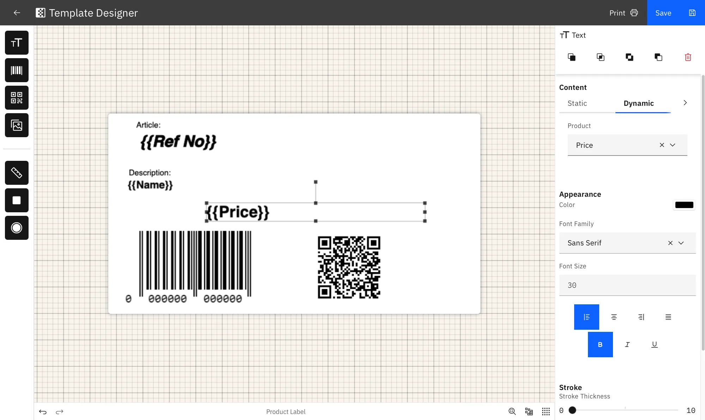Image resolution: width=705 pixels, height=420 pixels.
Task: Click the properties panel scrollbar
Action: pos(703,212)
